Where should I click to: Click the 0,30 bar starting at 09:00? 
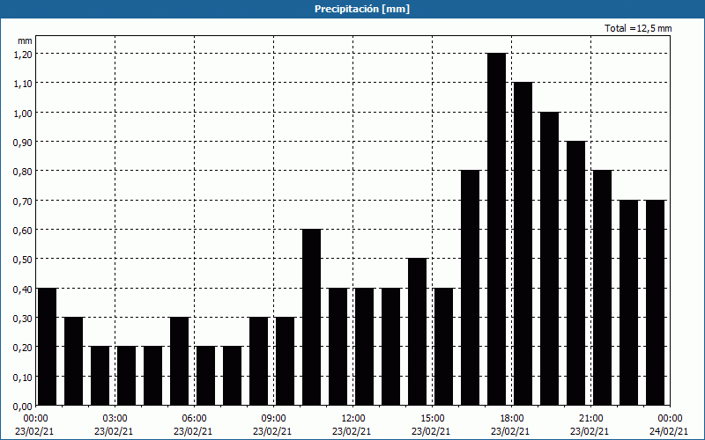click(x=285, y=362)
